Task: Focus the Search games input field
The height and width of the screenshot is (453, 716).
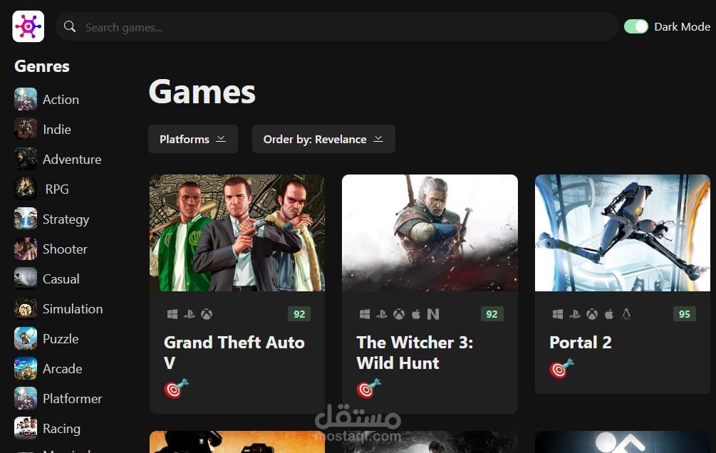Action: click(x=337, y=27)
